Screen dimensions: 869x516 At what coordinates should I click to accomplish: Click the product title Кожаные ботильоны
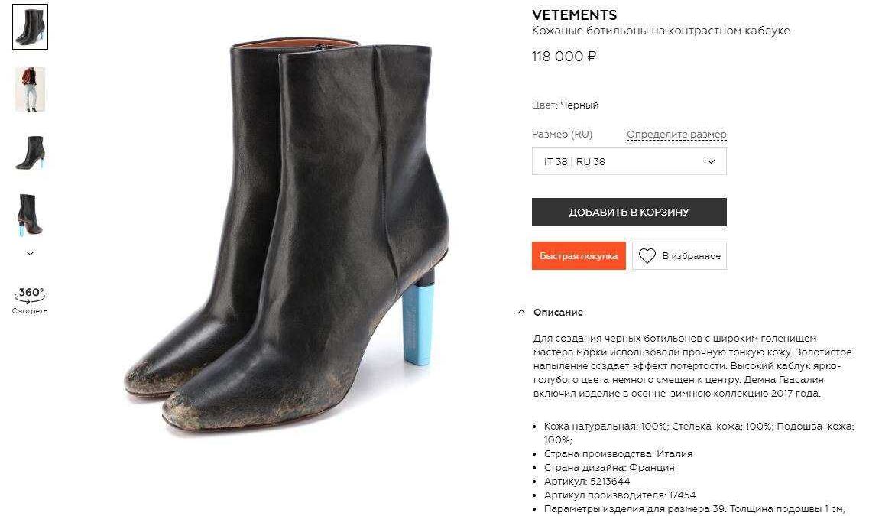660,31
